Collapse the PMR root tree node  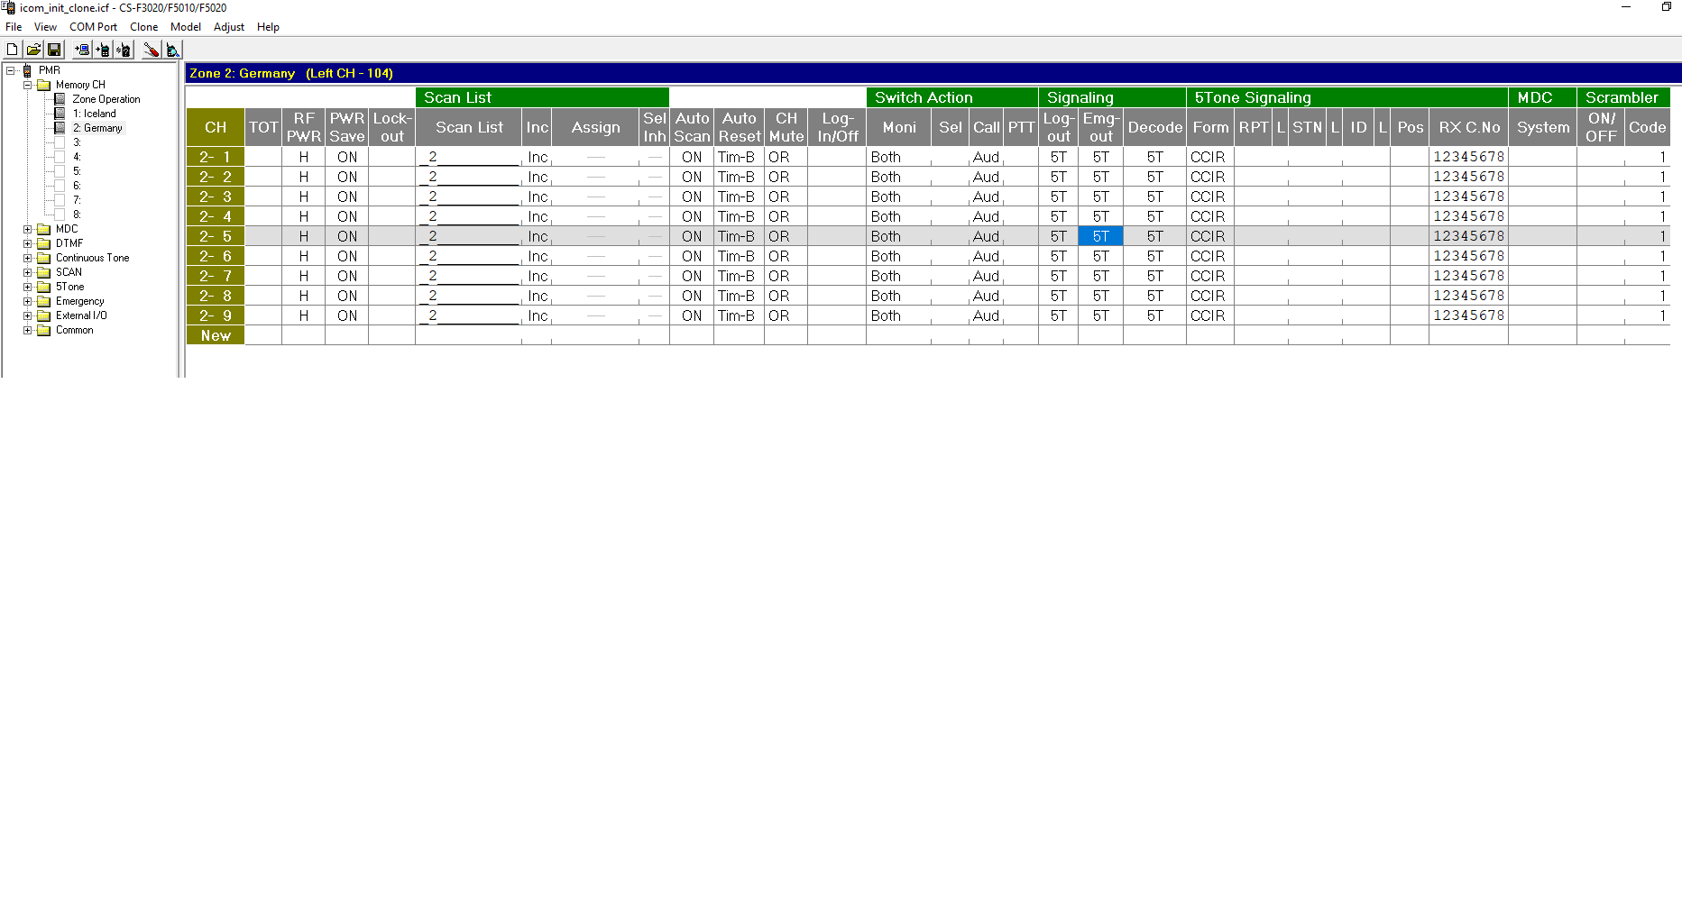coord(11,70)
